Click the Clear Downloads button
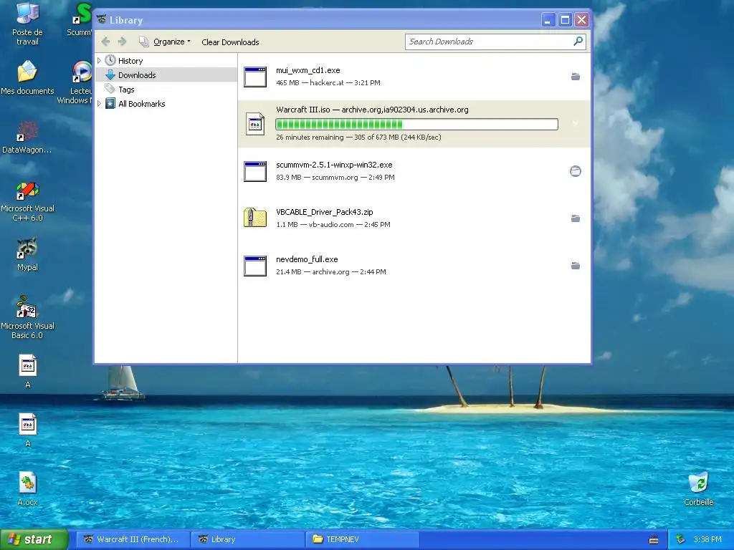This screenshot has width=734, height=550. [x=230, y=42]
